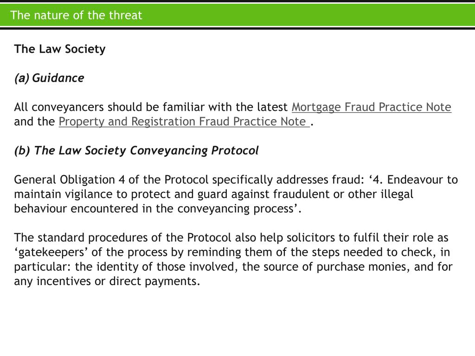Click paragraph starting 'General Obligation 4'

tap(236, 194)
